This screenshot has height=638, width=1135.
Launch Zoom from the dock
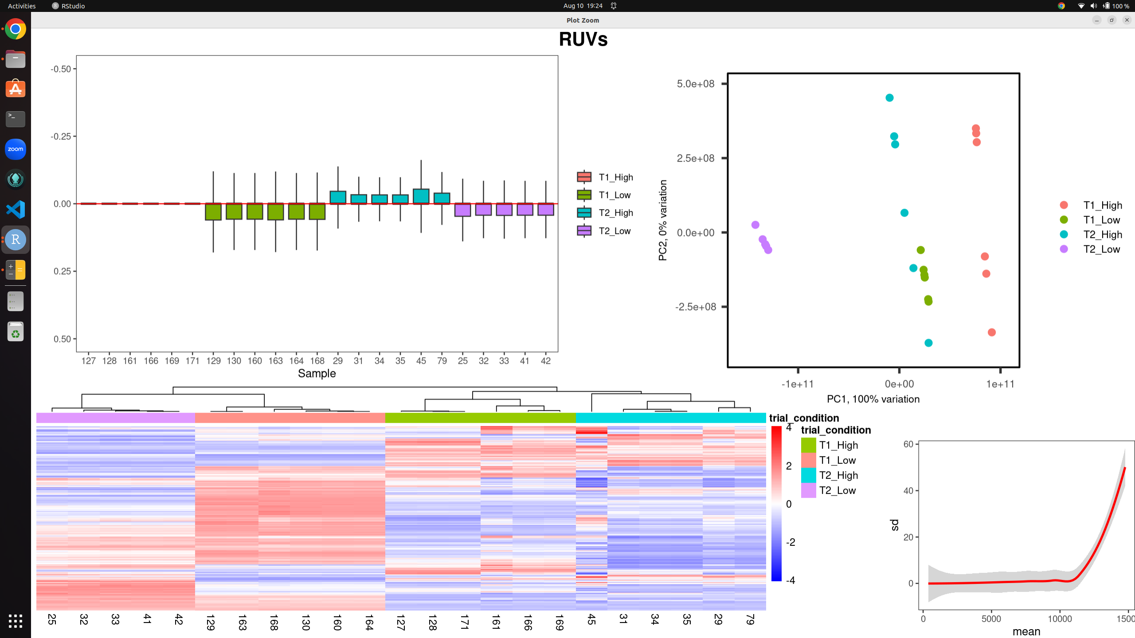tap(16, 149)
